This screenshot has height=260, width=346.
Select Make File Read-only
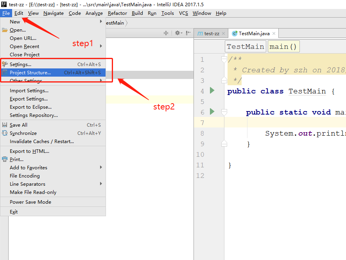[x=53, y=192]
